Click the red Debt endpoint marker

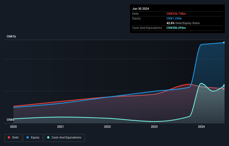(224, 89)
